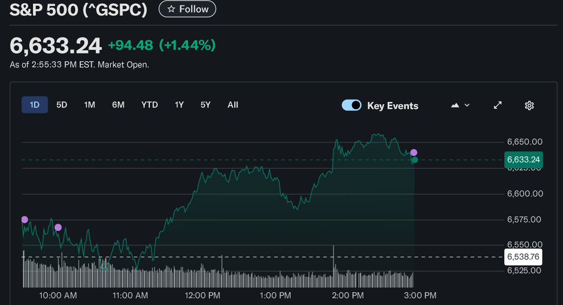The width and height of the screenshot is (563, 305).
Task: Click the tall volume bar before 2:00 PM
Action: click(x=333, y=266)
